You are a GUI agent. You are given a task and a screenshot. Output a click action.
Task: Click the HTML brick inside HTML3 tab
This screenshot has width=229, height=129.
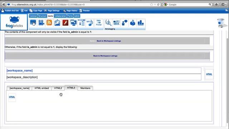click(x=12, y=97)
